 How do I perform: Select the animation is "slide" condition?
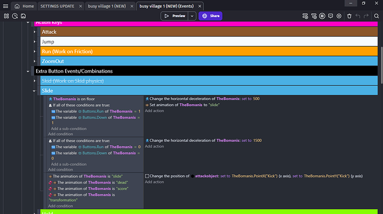point(85,176)
